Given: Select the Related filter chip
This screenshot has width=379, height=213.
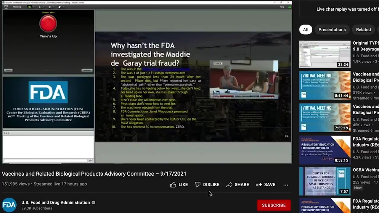Looking at the screenshot, I should [363, 30].
